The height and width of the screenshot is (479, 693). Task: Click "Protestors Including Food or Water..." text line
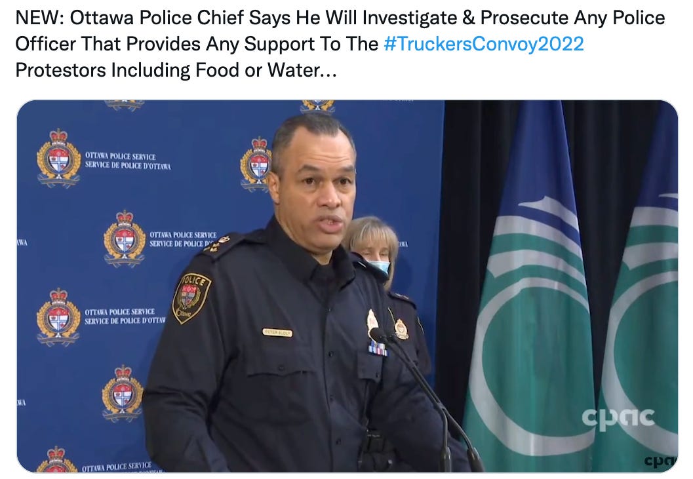coord(176,70)
